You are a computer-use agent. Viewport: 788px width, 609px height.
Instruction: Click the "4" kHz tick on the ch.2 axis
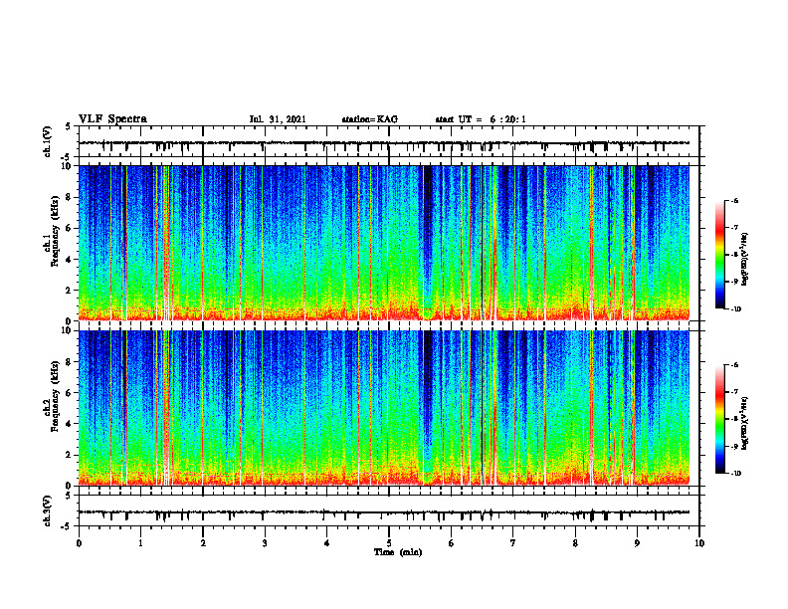tap(70, 424)
